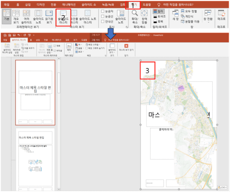Toggle the Guides (안내선) checkbox
Image resolution: width=230 pixels, height=192 pixels.
[103, 22]
